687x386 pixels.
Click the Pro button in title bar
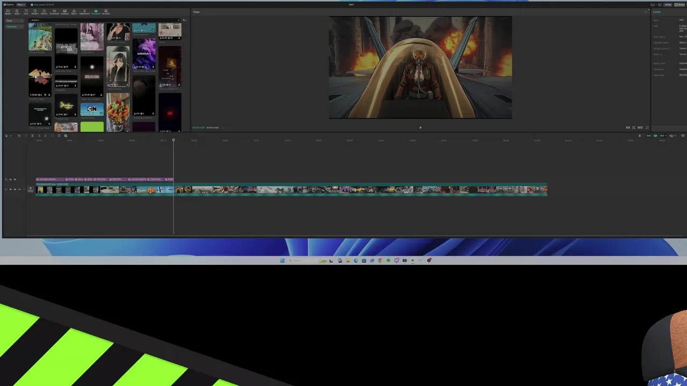click(668, 5)
